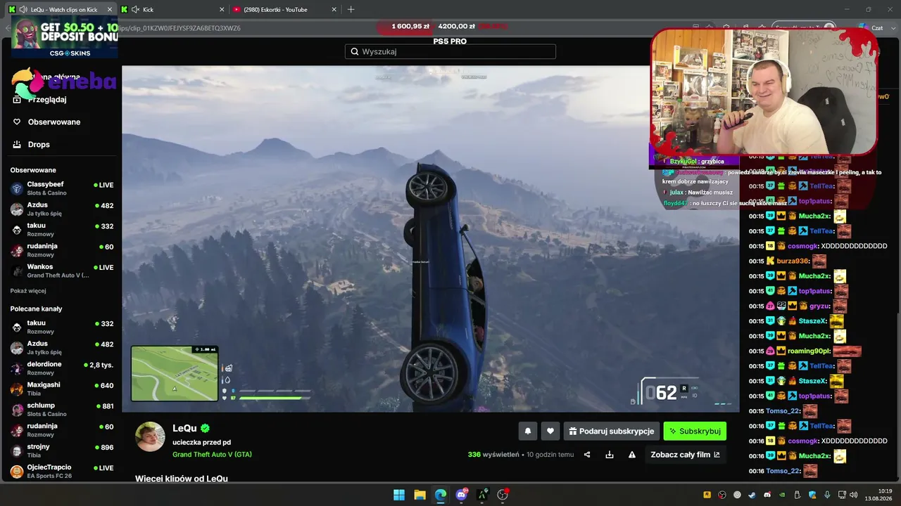The height and width of the screenshot is (506, 901).
Task: Click the mute icon on the LeQu tab
Action: click(23, 10)
